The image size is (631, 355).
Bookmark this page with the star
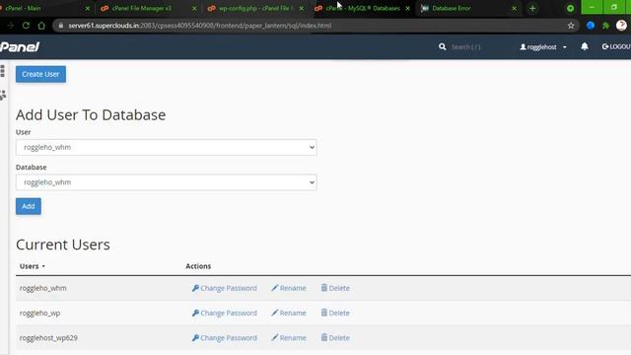coord(571,26)
